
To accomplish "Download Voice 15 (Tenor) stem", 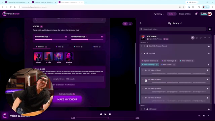I will (x=208, y=89).
